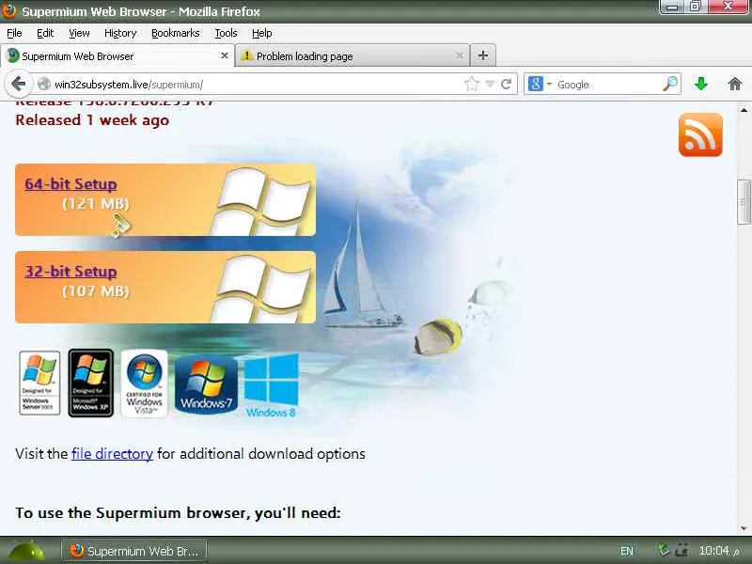Open the URL history dropdown arrow
752x564 pixels.
[x=490, y=85]
